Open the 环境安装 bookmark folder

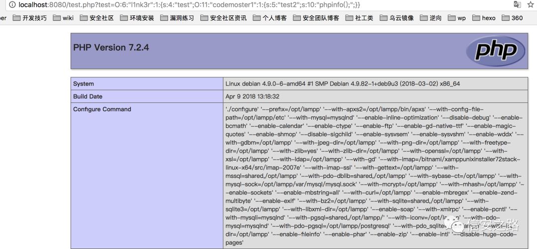[x=137, y=18]
